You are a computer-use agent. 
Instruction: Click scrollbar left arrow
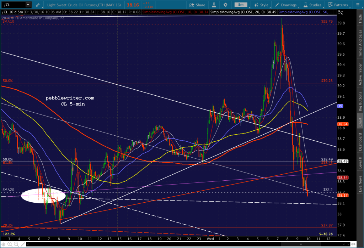click(x=28, y=244)
